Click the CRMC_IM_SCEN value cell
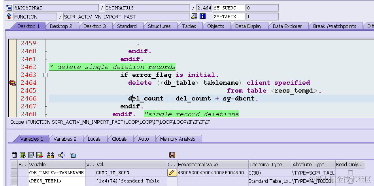 pos(131,173)
